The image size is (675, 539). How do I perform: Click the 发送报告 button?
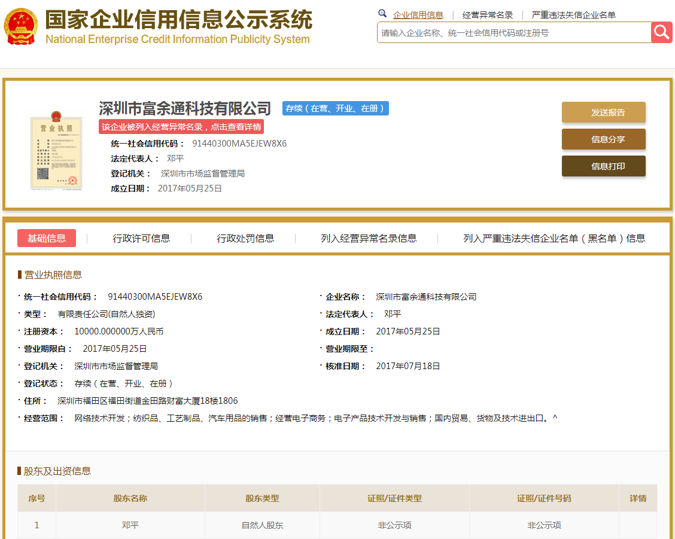(x=603, y=112)
